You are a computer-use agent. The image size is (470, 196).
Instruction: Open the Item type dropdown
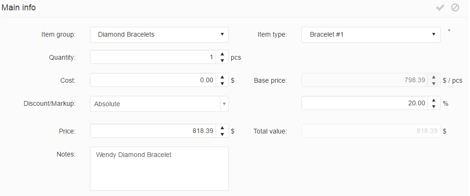371,34
